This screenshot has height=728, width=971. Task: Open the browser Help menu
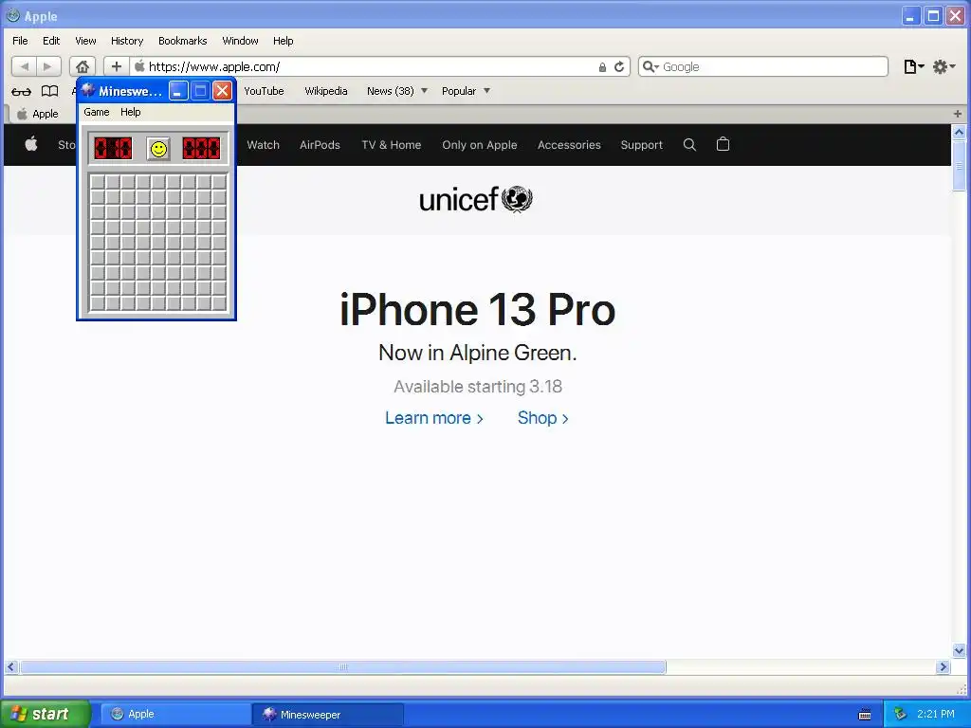point(283,41)
